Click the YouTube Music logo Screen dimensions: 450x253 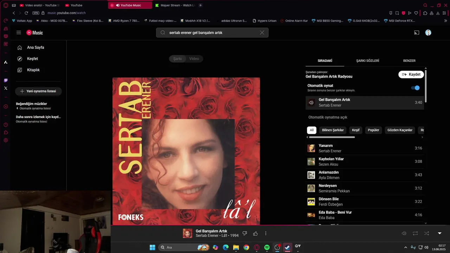pyautogui.click(x=34, y=33)
